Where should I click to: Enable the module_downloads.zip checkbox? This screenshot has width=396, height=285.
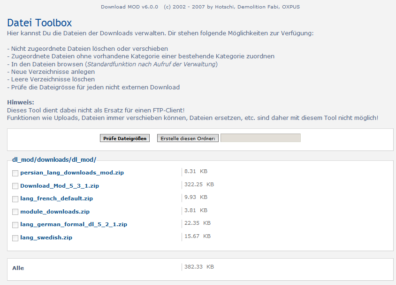[x=15, y=212]
